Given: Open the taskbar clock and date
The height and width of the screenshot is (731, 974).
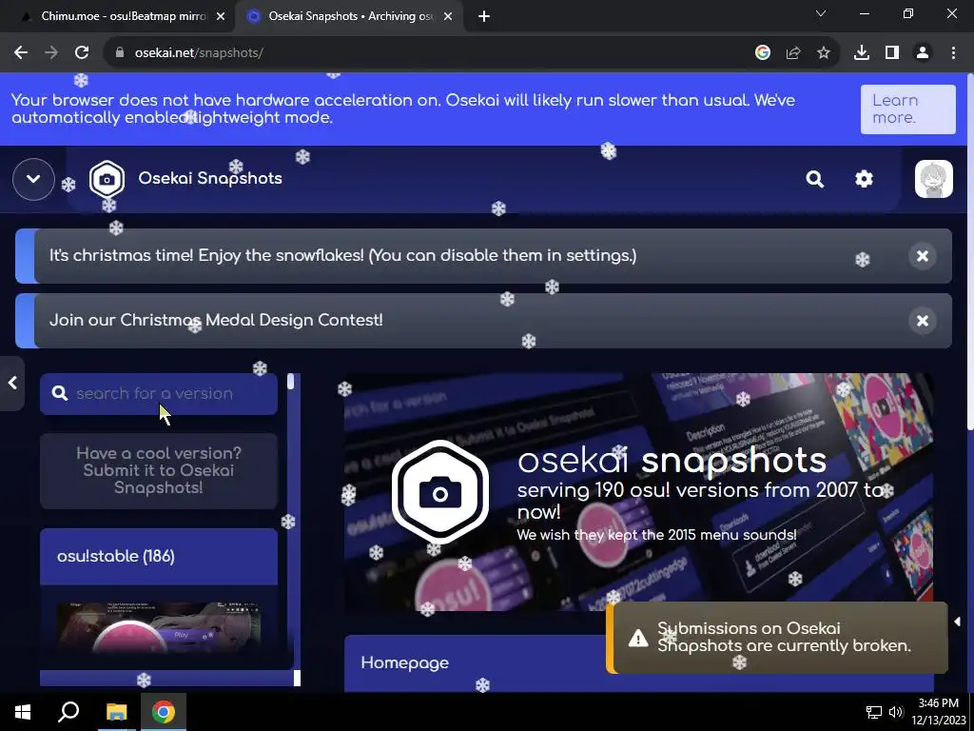Looking at the screenshot, I should [x=938, y=712].
